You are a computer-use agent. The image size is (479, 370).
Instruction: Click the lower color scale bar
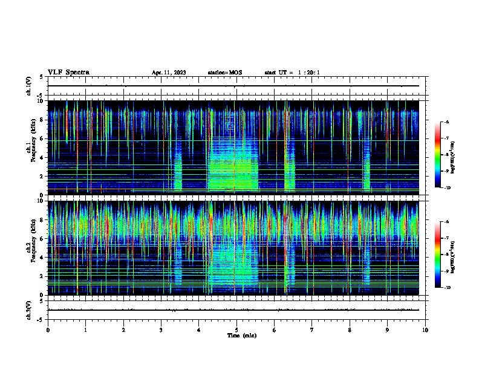438,255
